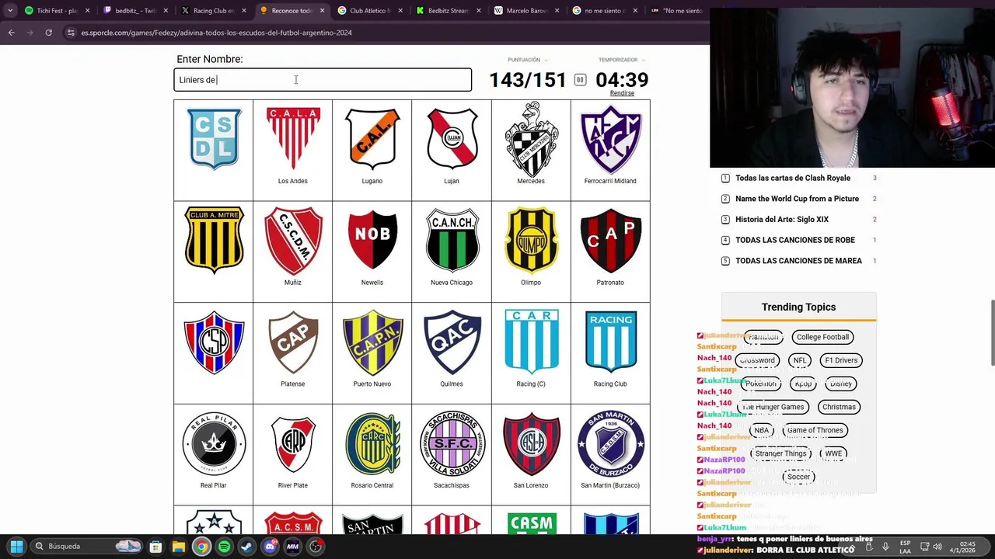Click the Mercedes checkered crest
Image resolution: width=995 pixels, height=559 pixels.
tap(531, 138)
